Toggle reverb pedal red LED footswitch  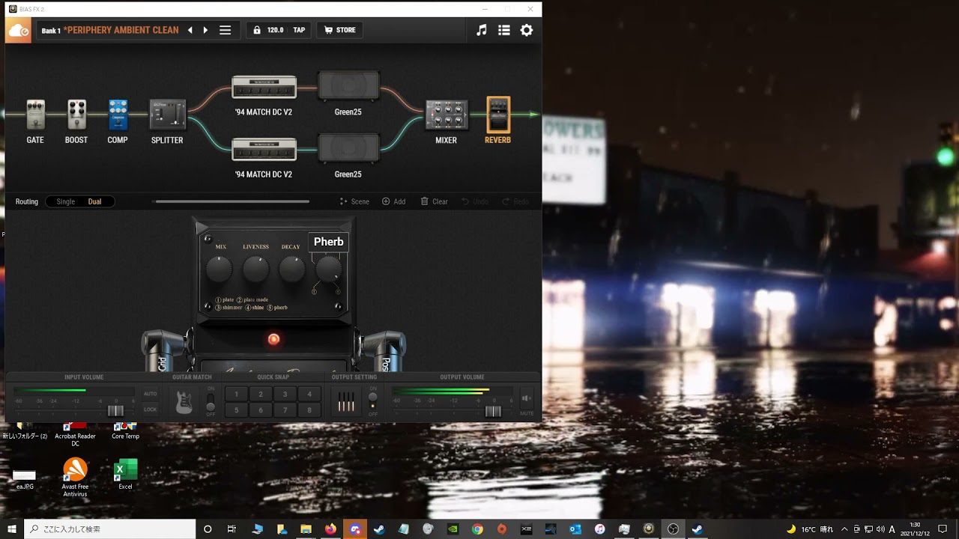tap(273, 339)
